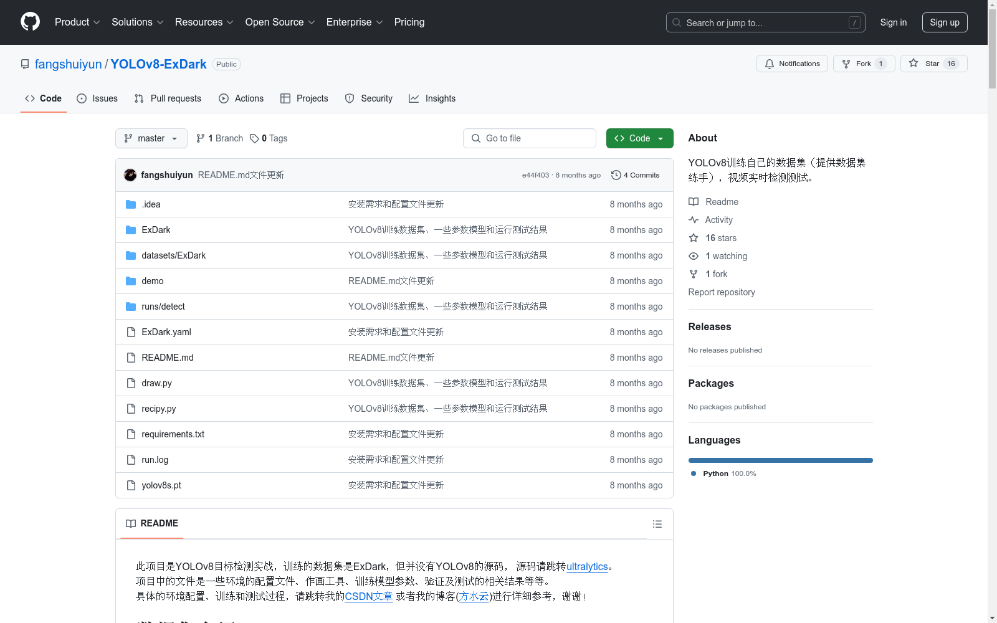Viewport: 997px width, 623px height.
Task: Click the runs/detect folder icon
Action: tap(131, 307)
